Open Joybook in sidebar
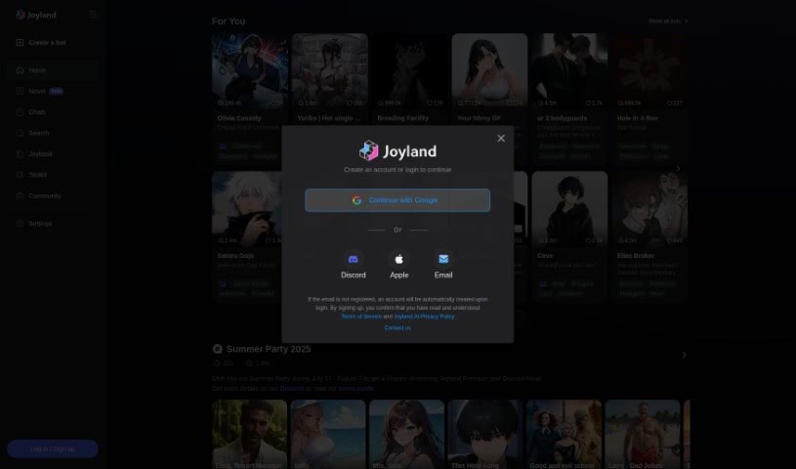796x469 pixels. (x=53, y=153)
